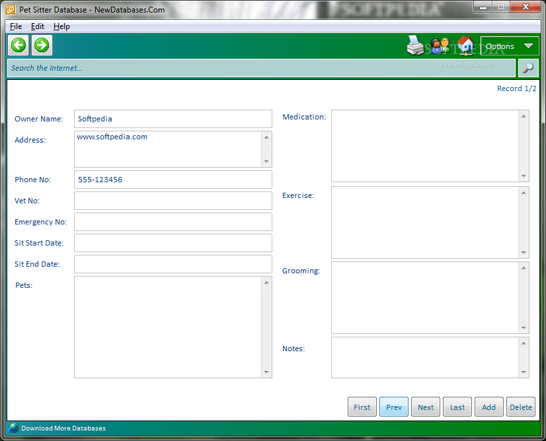Screen dimensions: 546x441
Task: Go to the Next record
Action: click(x=425, y=407)
